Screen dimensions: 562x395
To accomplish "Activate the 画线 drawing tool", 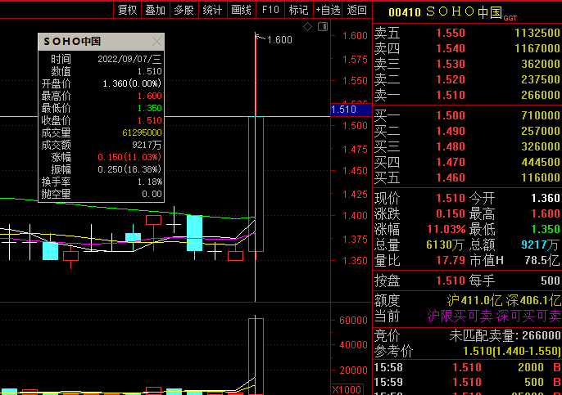I will [x=241, y=10].
